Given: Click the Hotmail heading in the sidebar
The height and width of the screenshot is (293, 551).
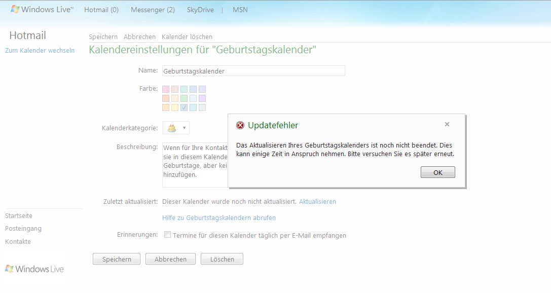Looking at the screenshot, I should pos(28,35).
